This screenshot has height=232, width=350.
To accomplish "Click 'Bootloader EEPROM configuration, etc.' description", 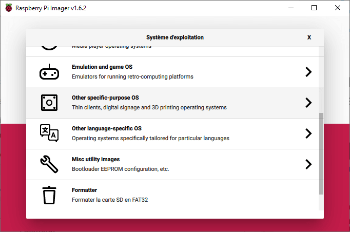I will (120, 169).
